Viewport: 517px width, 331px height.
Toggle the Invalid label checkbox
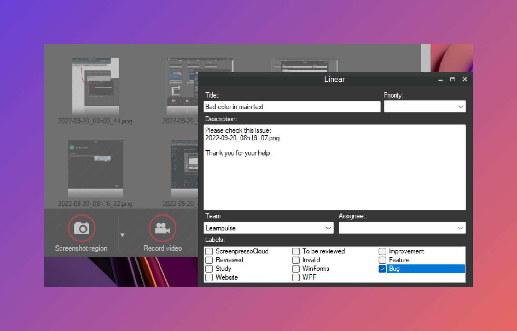(296, 260)
